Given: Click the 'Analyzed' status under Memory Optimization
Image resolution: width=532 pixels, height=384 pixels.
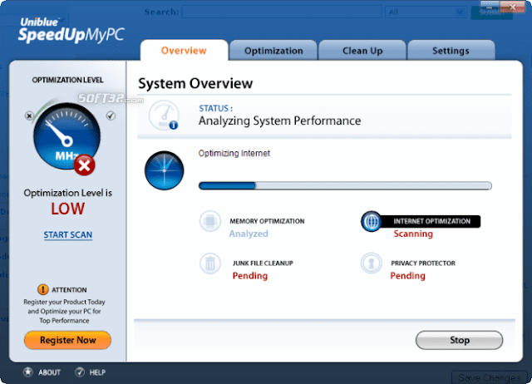Looking at the screenshot, I should 249,234.
